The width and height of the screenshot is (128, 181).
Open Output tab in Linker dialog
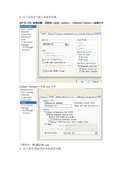pyautogui.click(x=51, y=97)
